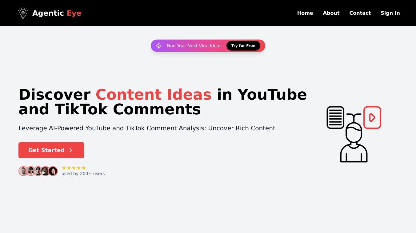Click the document icon in the hero illustration
The image size is (416, 233).
[x=335, y=117]
